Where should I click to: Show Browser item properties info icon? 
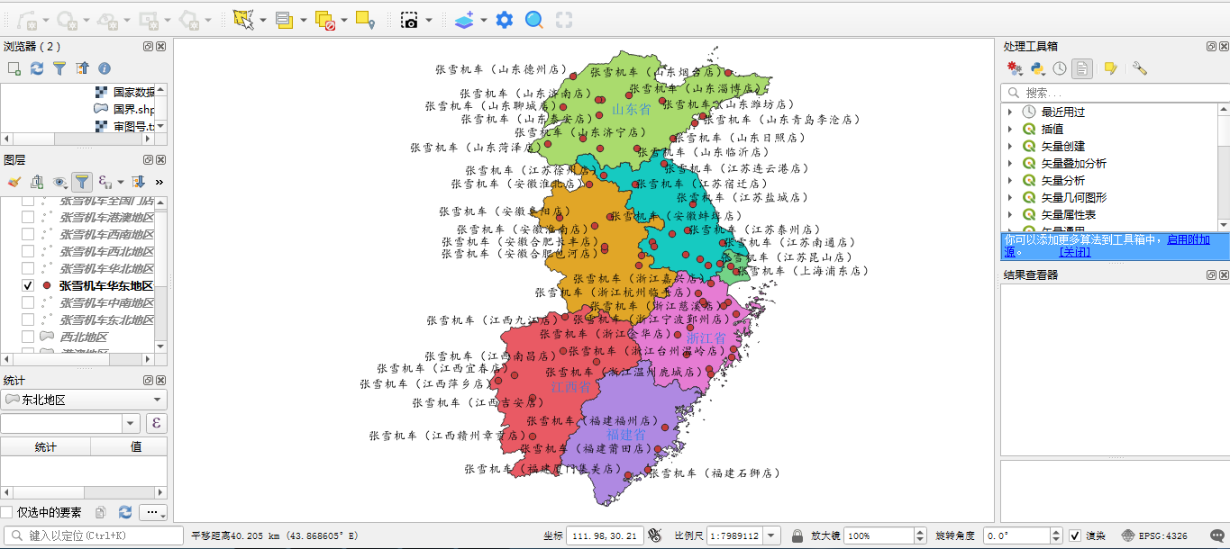tap(105, 68)
